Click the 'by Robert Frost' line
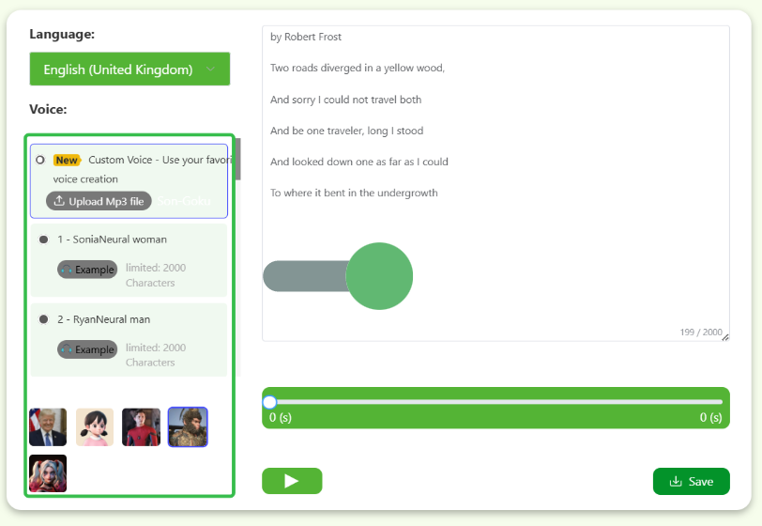 (306, 37)
